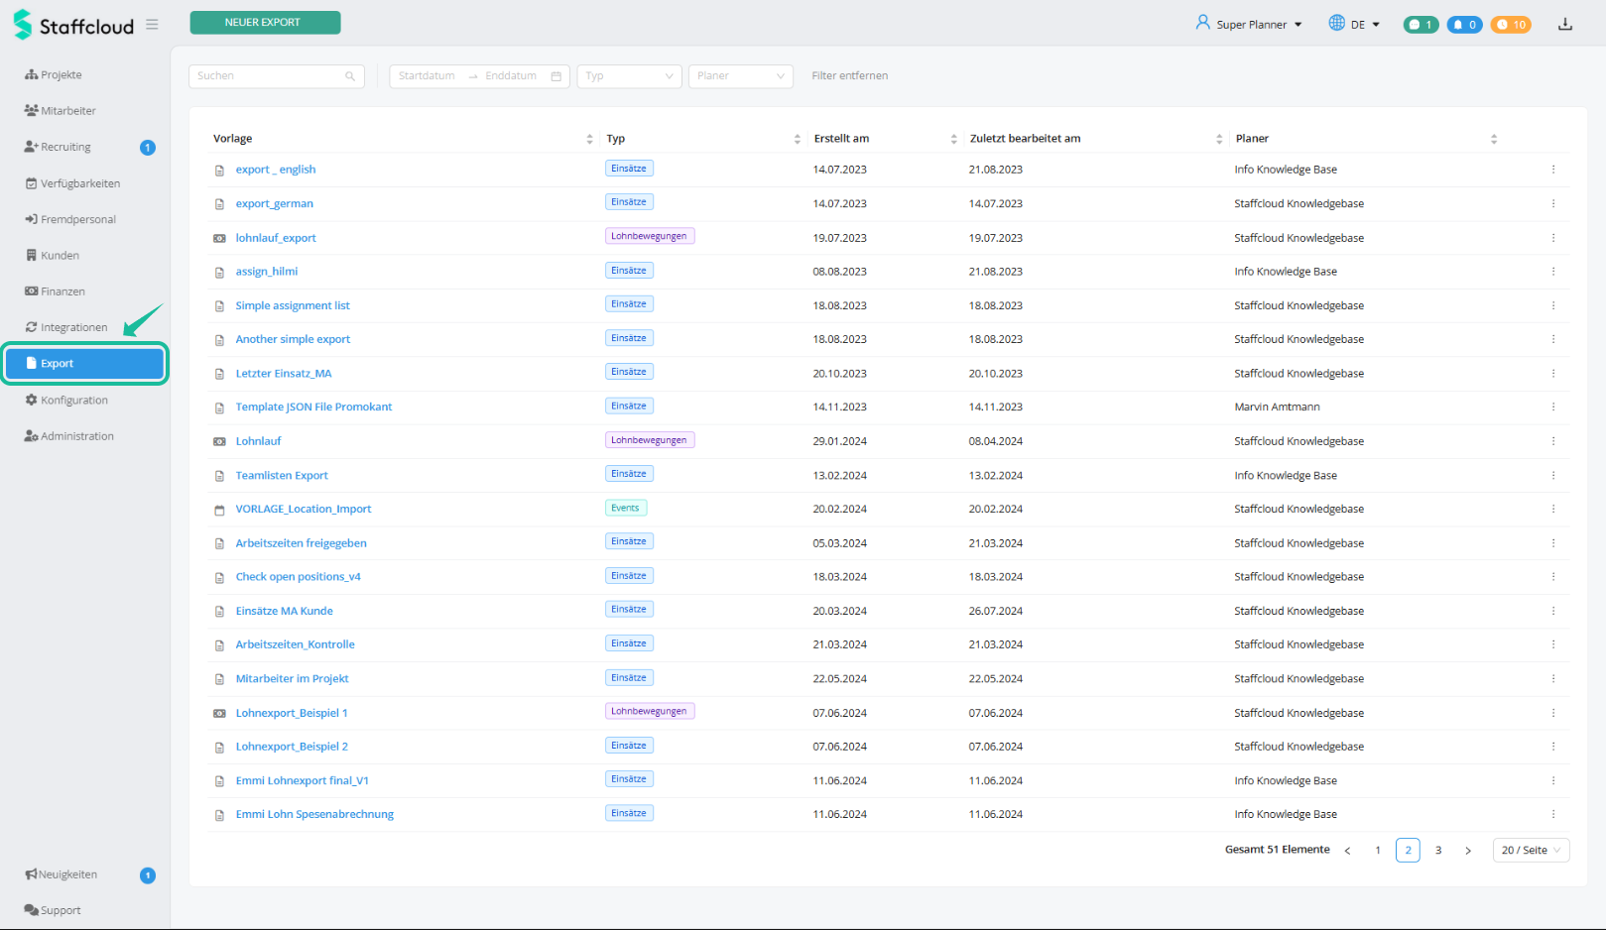The width and height of the screenshot is (1606, 930).
Task: Open the orange alert badge showing 10
Action: [x=1511, y=25]
